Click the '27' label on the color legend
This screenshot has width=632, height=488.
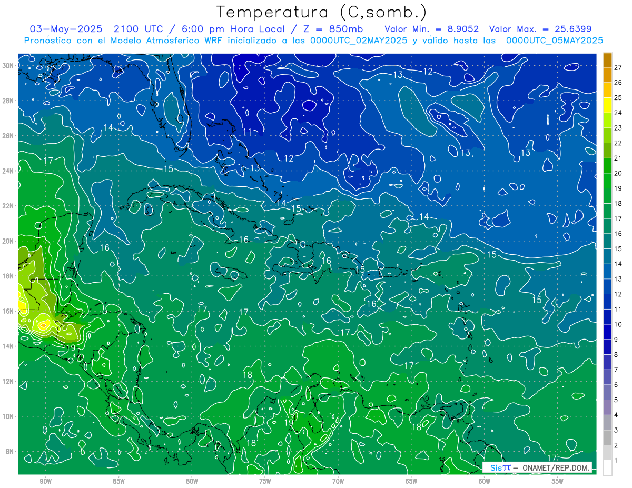pyautogui.click(x=618, y=67)
